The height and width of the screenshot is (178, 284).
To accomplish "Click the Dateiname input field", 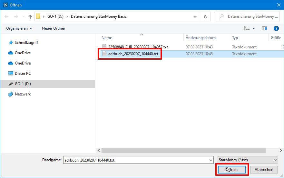I will click(135, 160).
